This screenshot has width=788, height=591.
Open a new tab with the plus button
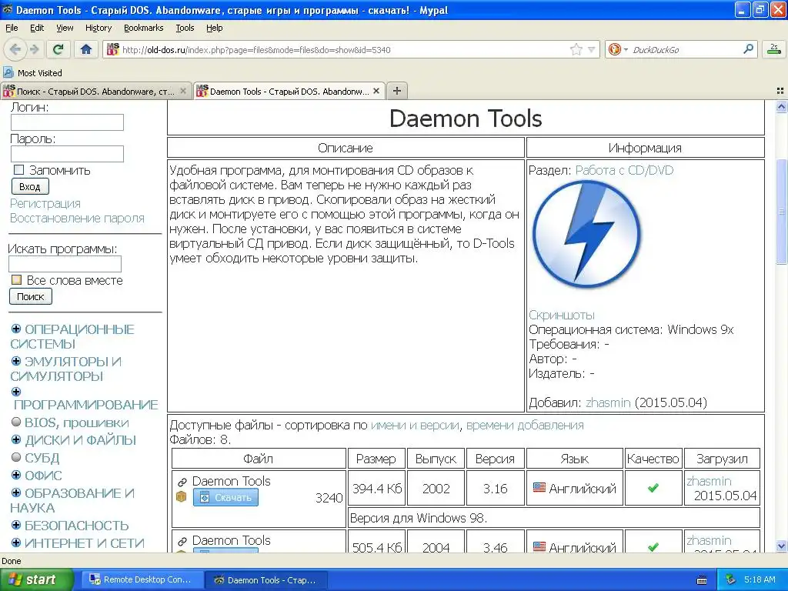coord(397,91)
